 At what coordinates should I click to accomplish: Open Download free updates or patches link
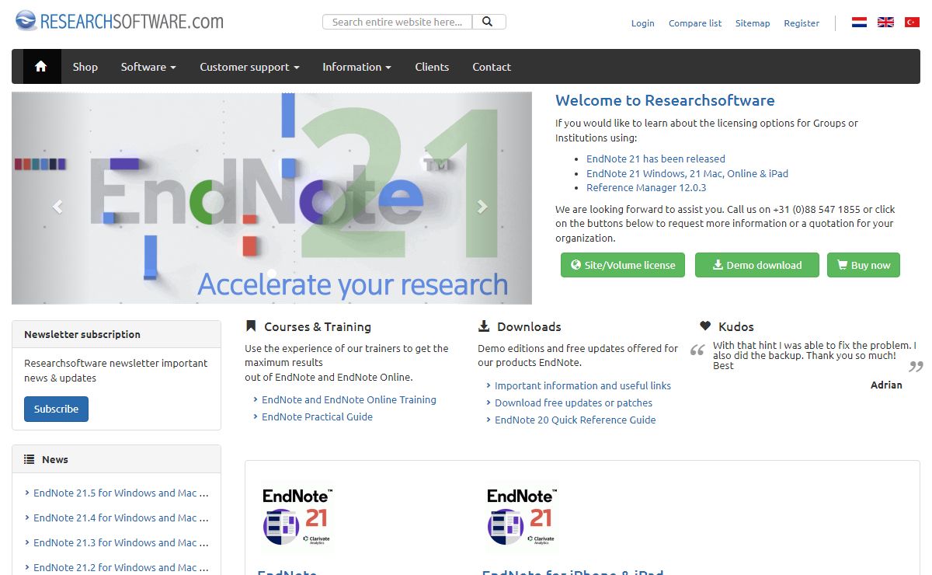573,402
